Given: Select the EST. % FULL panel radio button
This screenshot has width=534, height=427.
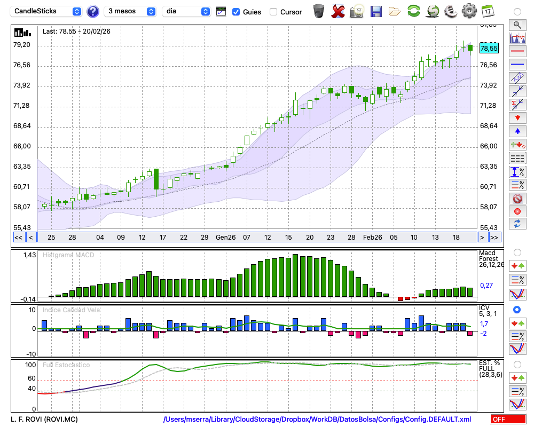Looking at the screenshot, I should [x=517, y=364].
